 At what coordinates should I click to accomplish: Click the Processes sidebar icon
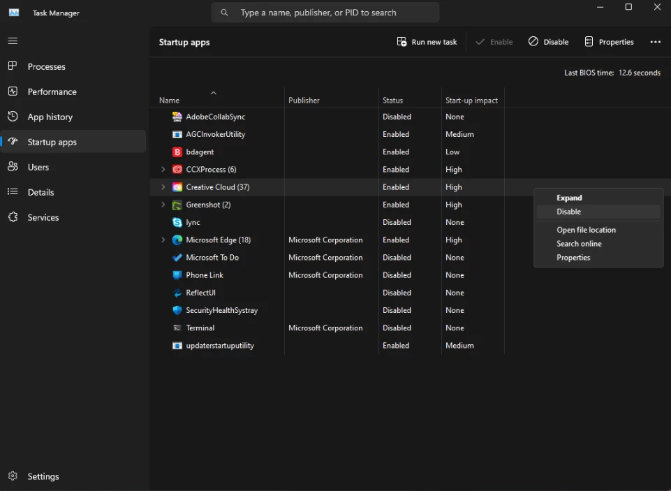tap(13, 66)
